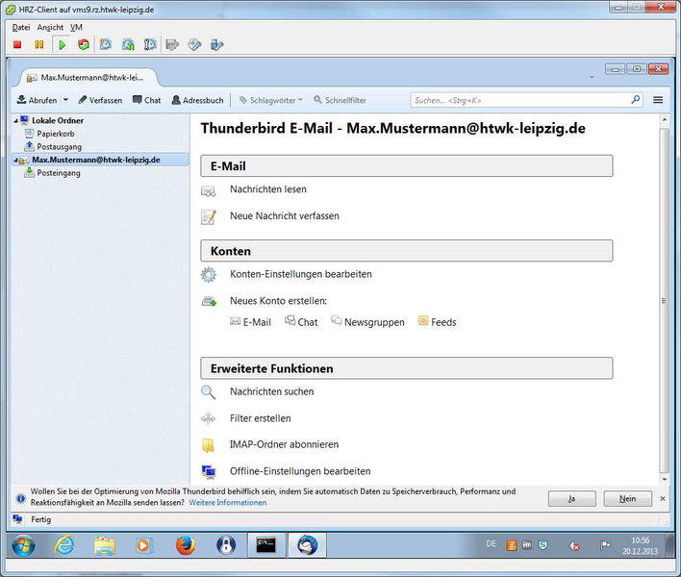The height and width of the screenshot is (577, 681).
Task: Open Weitere Informationen link
Action: [228, 503]
